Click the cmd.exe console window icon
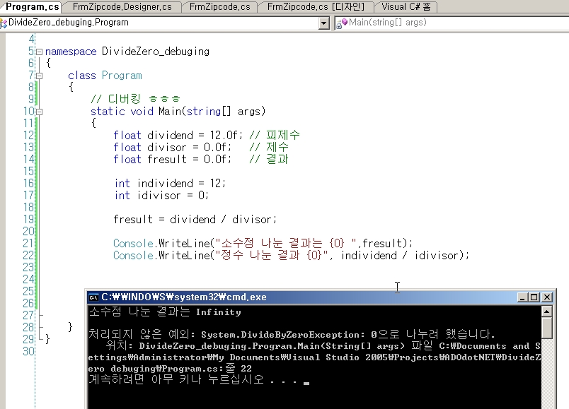 [93, 297]
